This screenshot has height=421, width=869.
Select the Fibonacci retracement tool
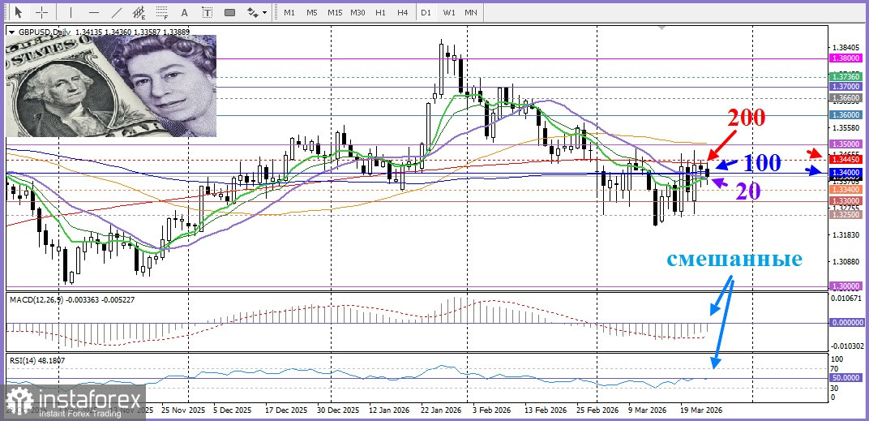[162, 12]
